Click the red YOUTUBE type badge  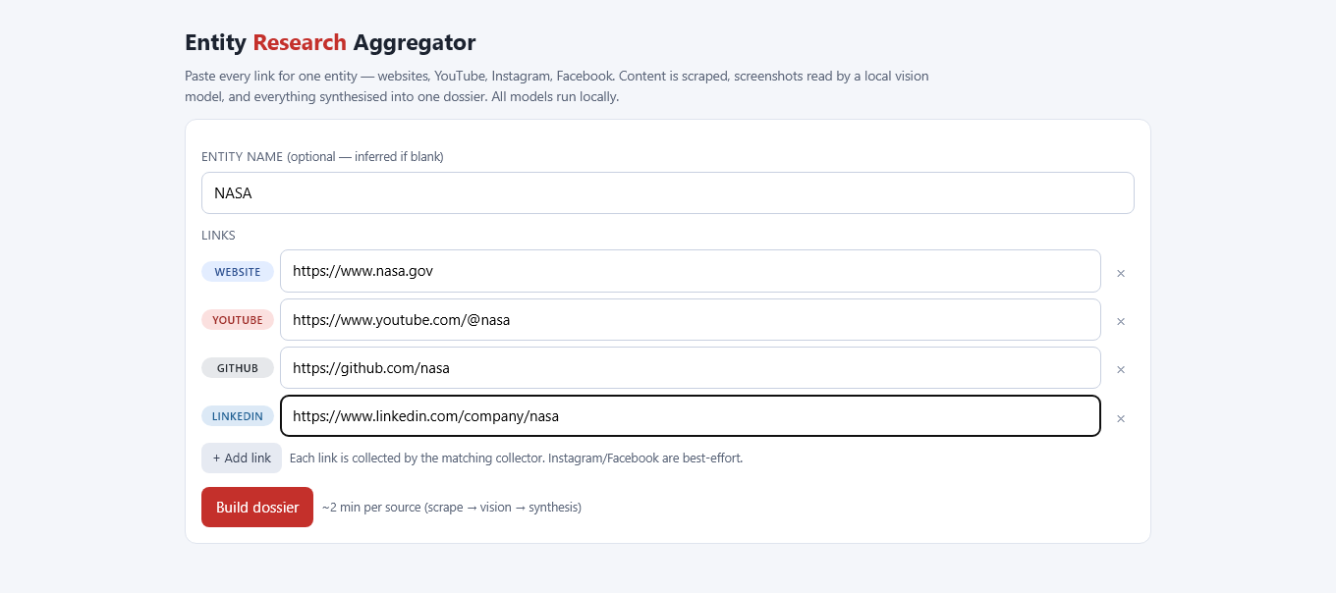[x=238, y=320]
